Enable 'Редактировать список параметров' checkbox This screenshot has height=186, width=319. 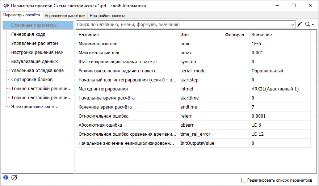tap(244, 180)
